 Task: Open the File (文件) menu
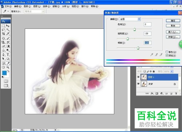(x=8, y=6)
